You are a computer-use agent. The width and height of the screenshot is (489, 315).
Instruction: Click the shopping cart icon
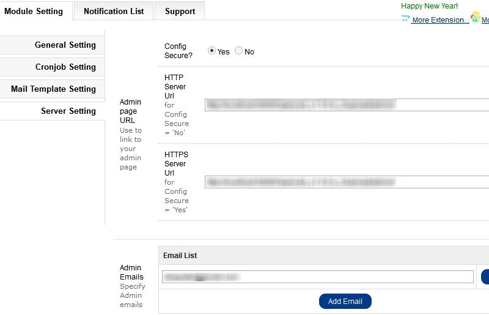[405, 19]
